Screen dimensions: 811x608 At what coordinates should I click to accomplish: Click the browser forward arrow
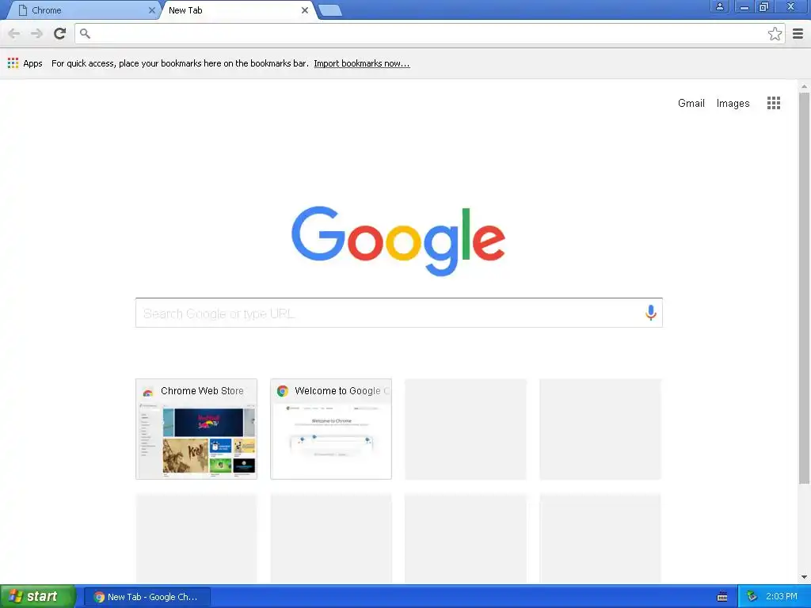(36, 33)
